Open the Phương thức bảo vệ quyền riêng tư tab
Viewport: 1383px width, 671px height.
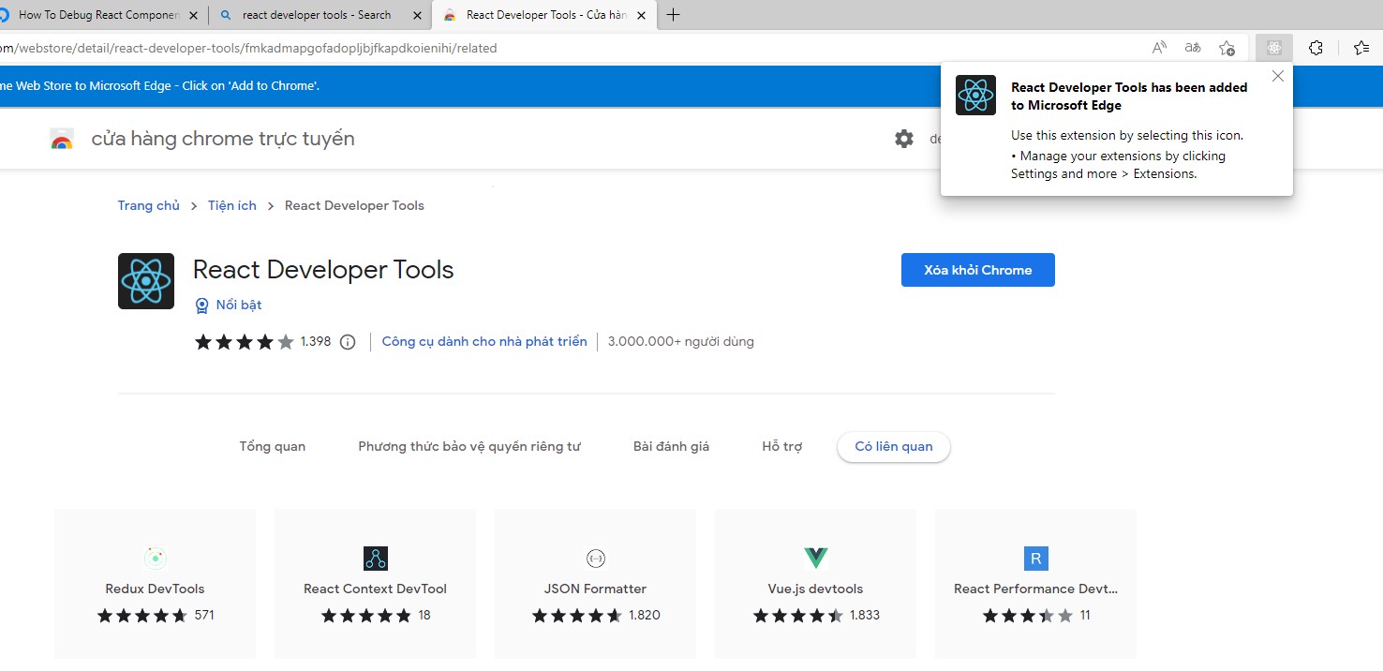click(x=469, y=447)
